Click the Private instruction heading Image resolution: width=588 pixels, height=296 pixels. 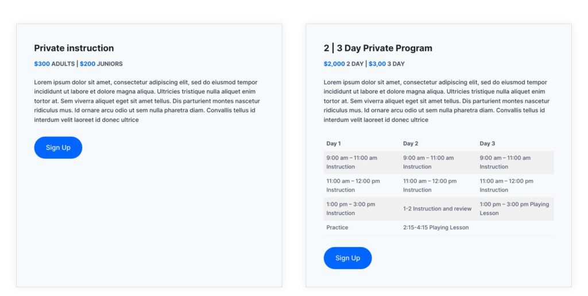74,48
